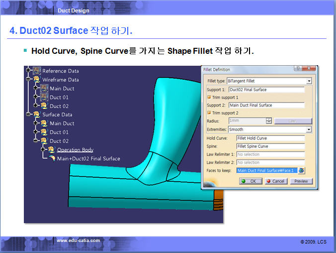Click the Surface Data geometrical set icon

coord(37,115)
